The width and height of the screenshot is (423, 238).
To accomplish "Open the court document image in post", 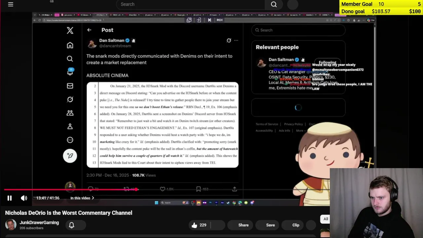I will [162, 125].
